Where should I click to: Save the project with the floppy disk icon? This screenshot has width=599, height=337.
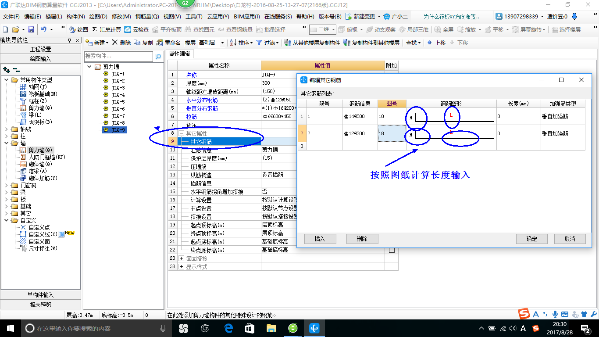(x=31, y=29)
